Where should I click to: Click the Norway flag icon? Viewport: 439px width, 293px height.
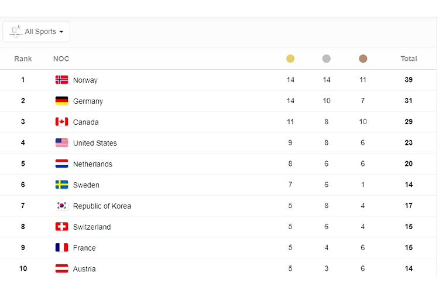(x=61, y=80)
